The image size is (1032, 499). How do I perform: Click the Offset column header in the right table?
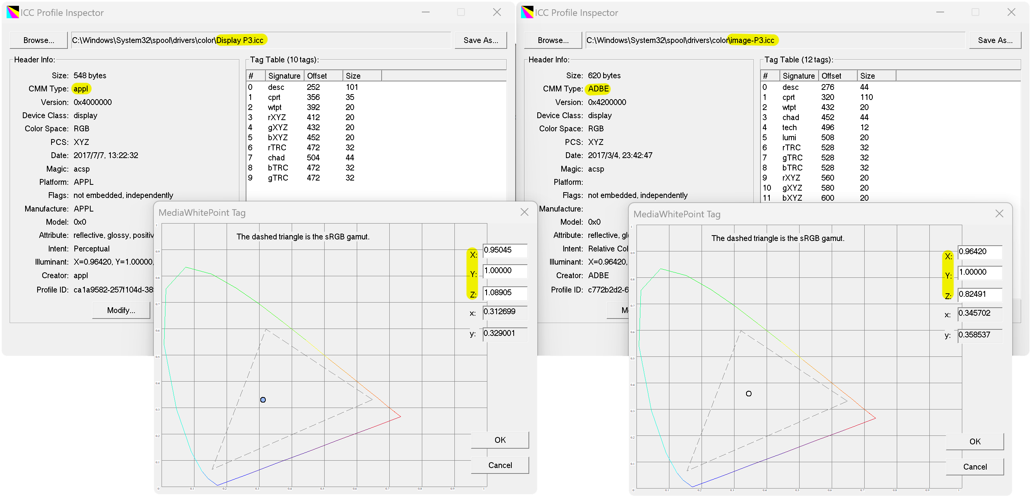tap(831, 76)
